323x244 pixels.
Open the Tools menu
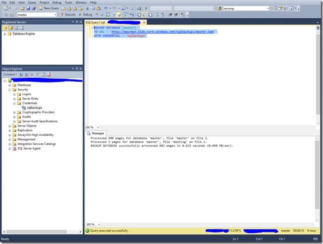click(x=68, y=2)
